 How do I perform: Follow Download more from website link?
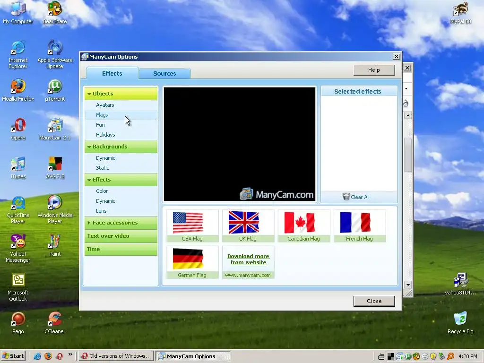248,259
